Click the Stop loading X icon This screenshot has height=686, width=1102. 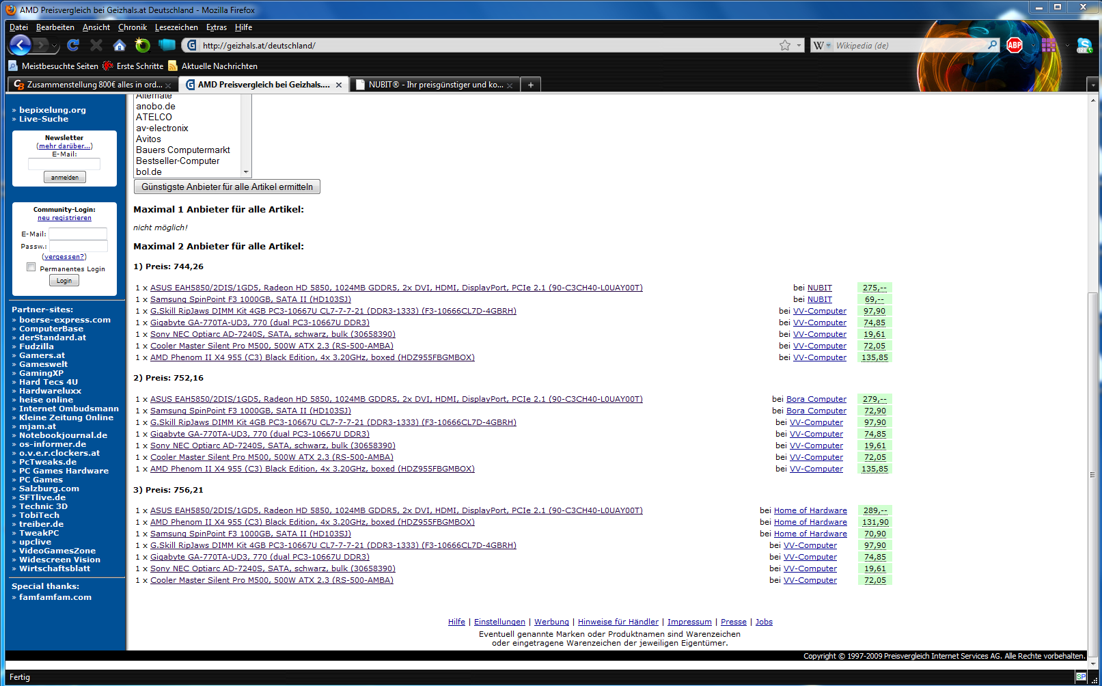click(96, 45)
